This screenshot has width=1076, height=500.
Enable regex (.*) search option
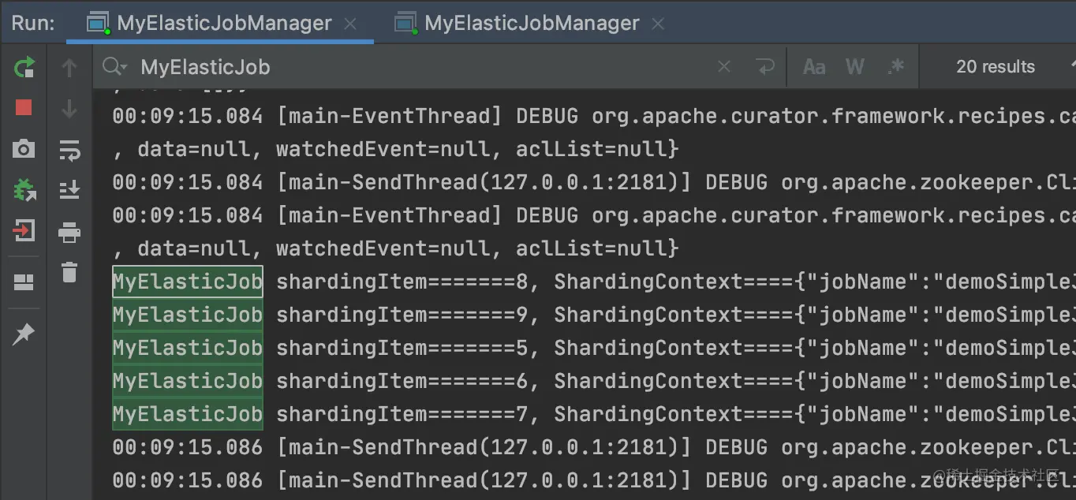click(x=895, y=67)
